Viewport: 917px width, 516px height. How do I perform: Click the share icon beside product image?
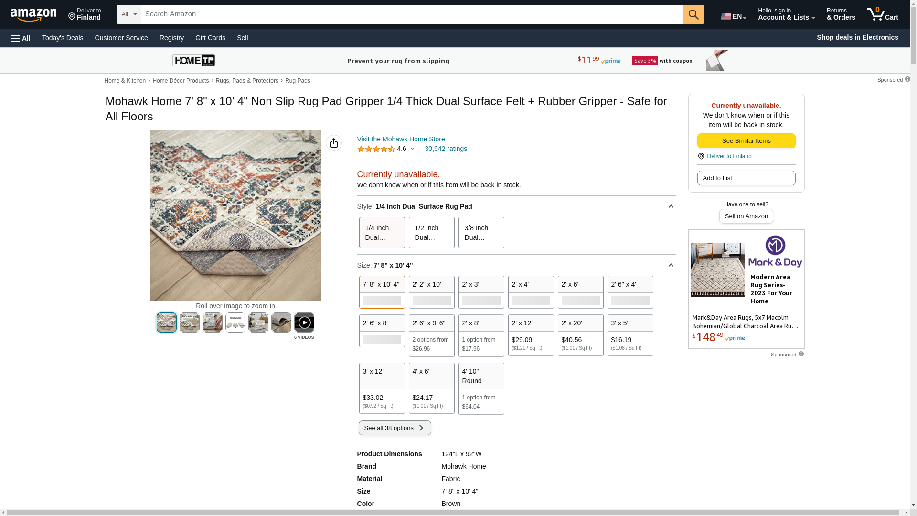coord(333,143)
